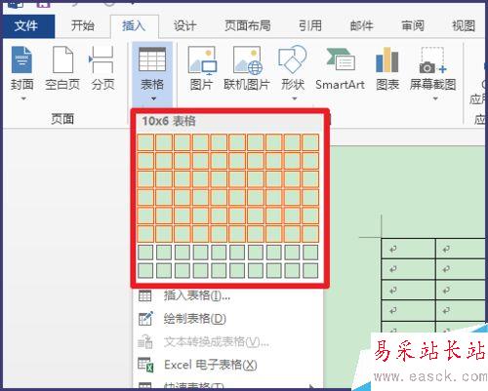The height and width of the screenshot is (391, 488).
Task: Click the 表格 table icon
Action: (x=152, y=59)
